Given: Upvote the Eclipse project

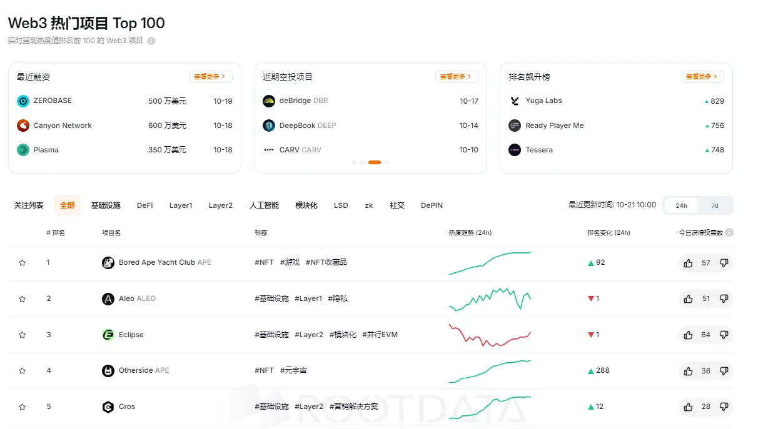Looking at the screenshot, I should click(x=687, y=335).
